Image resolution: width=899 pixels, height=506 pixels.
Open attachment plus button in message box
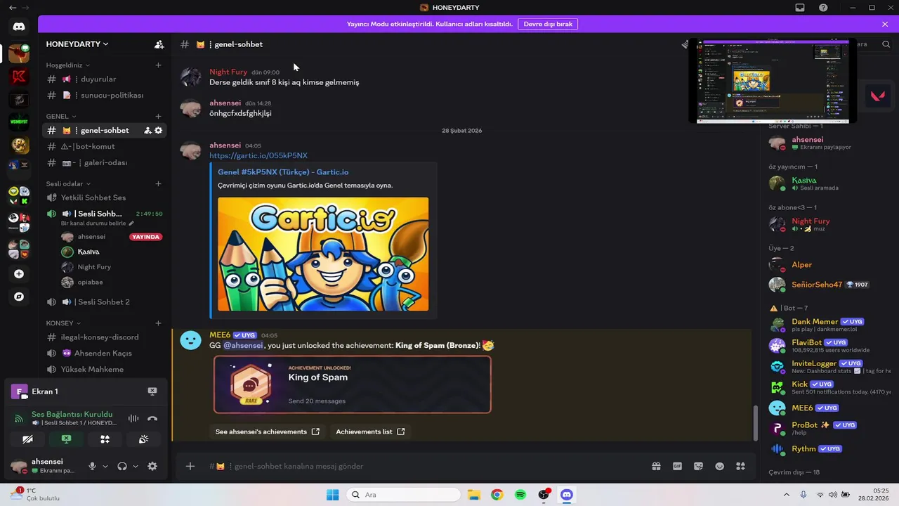190,466
